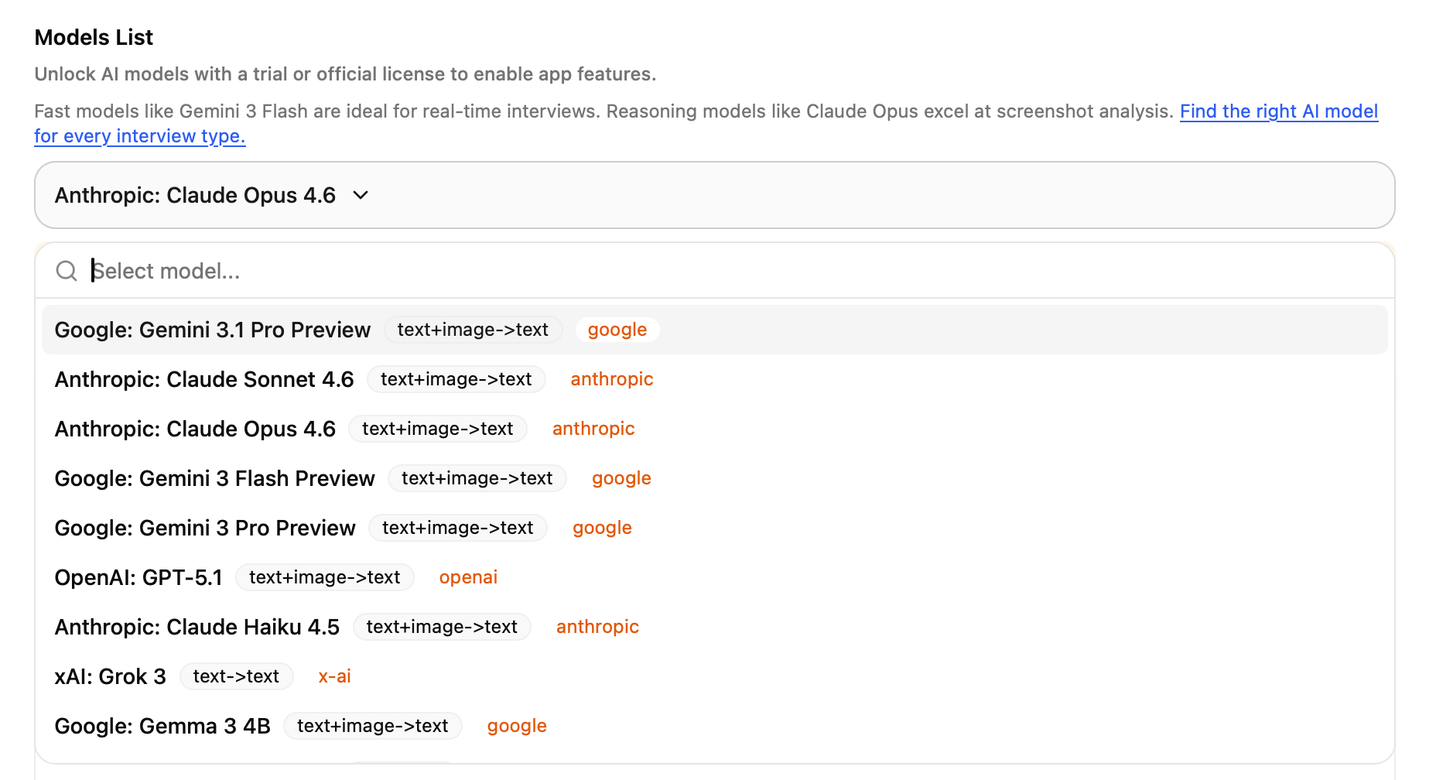Pick Anthropic: Claude Haiku 4.5 model

(x=197, y=627)
